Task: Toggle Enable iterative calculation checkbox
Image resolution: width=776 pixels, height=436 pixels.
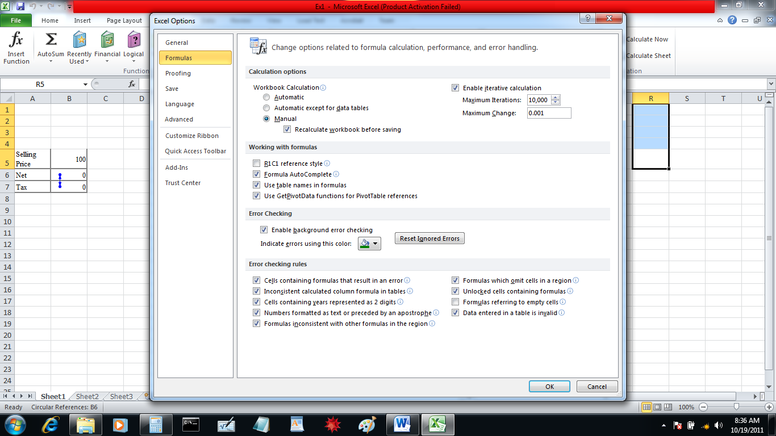Action: pos(455,88)
